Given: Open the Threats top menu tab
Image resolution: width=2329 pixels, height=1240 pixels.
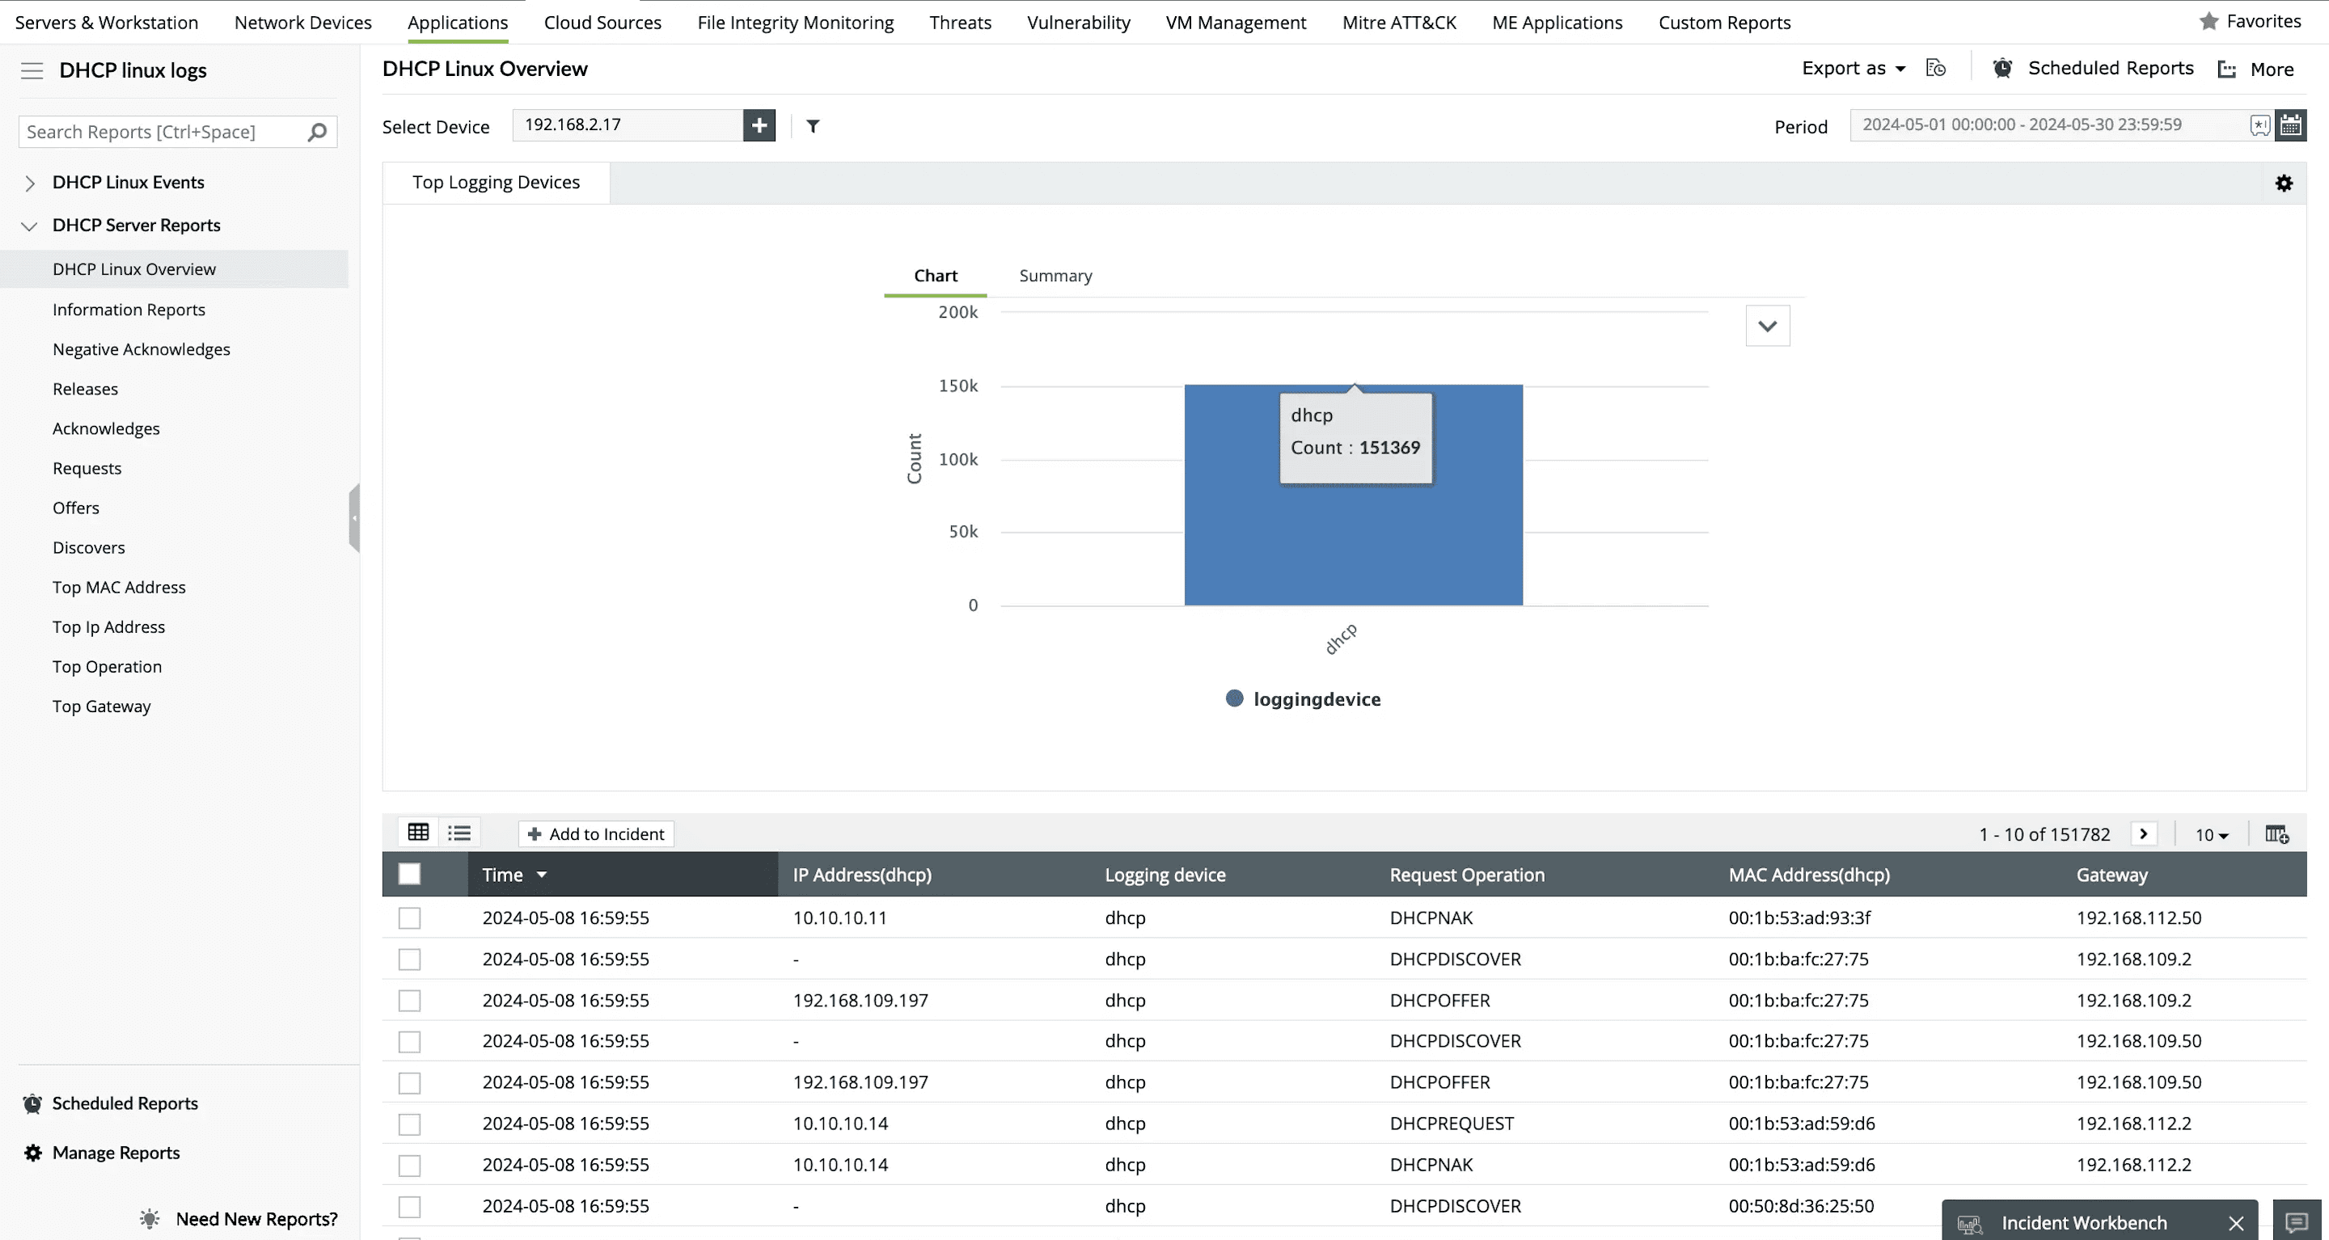Looking at the screenshot, I should click(960, 23).
